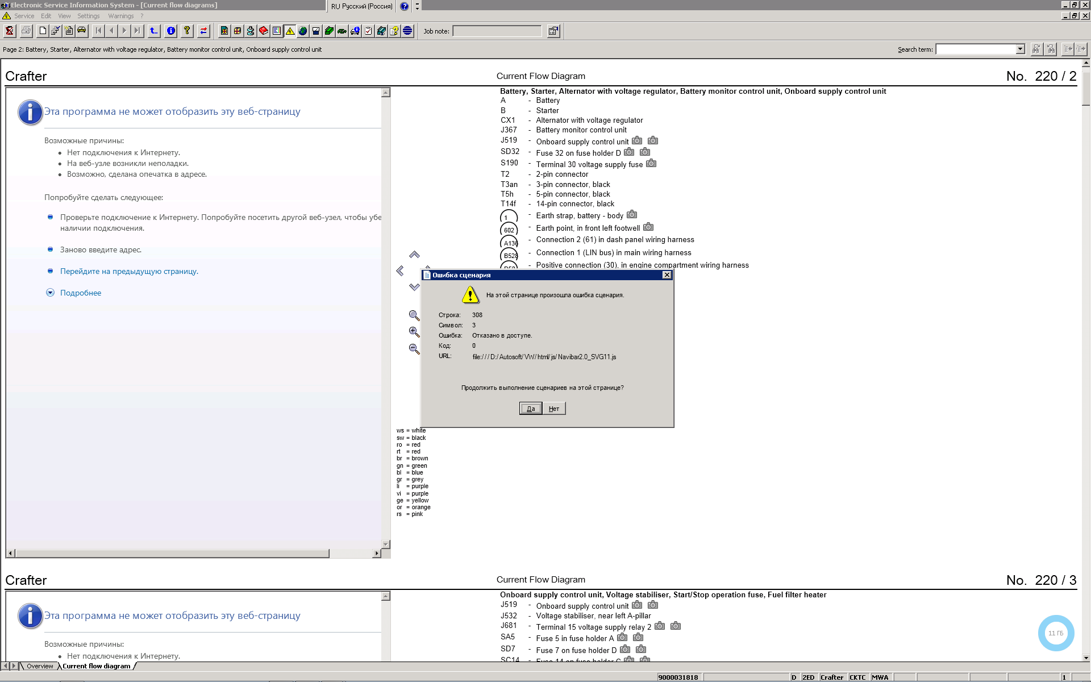Viewport: 1091px width, 682px height.
Task: Click the printer icon in the toolbar
Action: click(26, 31)
